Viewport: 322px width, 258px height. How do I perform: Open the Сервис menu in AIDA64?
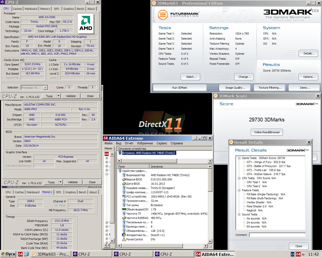pyautogui.click(x=162, y=143)
